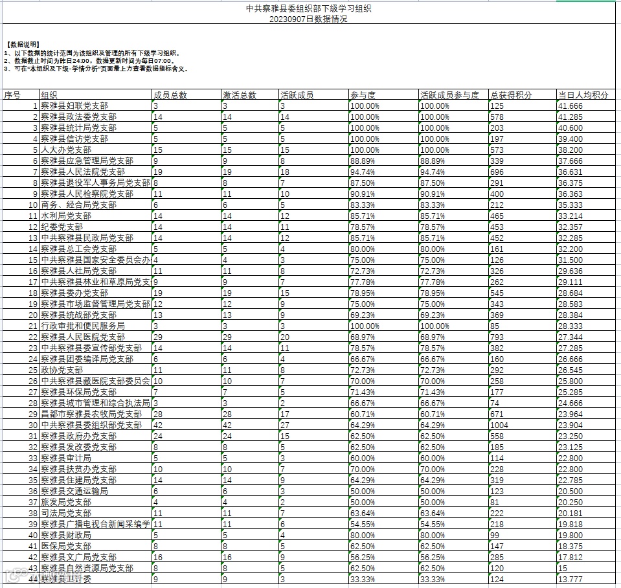
Task: Click the cell 察雅县审计局
Action: point(95,458)
